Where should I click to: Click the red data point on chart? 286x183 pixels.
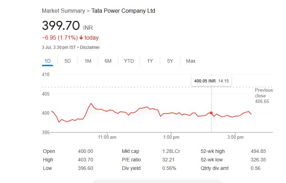pyautogui.click(x=211, y=113)
